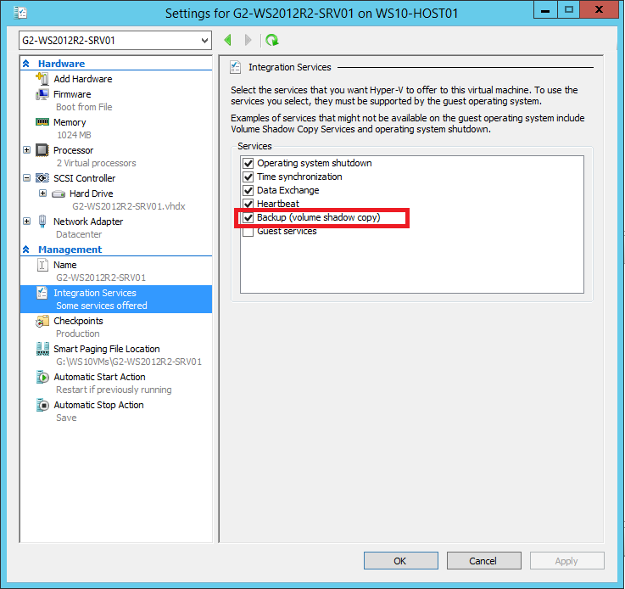Click 'Production' checkpoints value
Screen dimensions: 625x589
pyautogui.click(x=78, y=334)
